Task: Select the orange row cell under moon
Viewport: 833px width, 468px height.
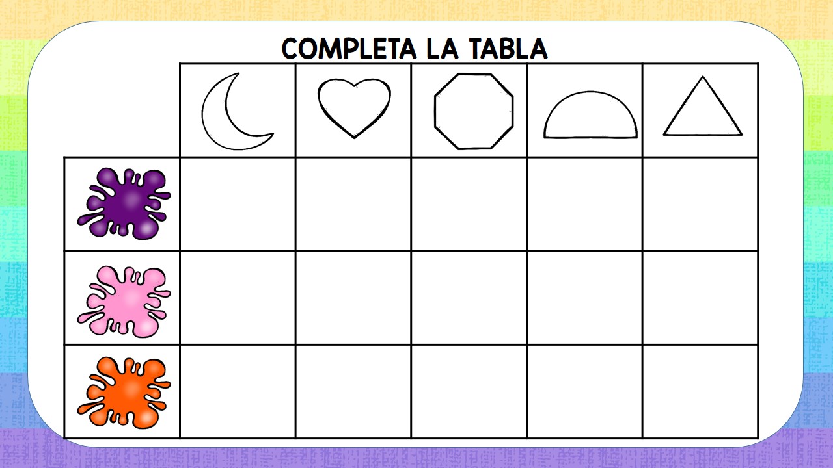Action: click(x=238, y=391)
